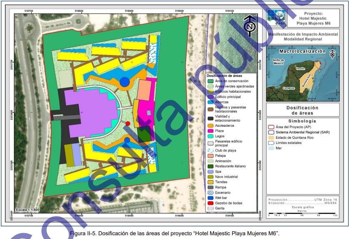Image resolution: width=349 pixels, height=239 pixels.
Task: Click the blue circular pool on the map
Action: 124,82
